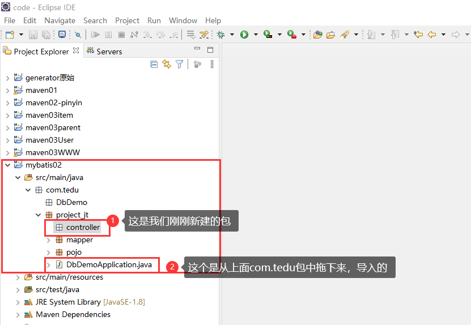Click the Filter funnel icon in Project Explorer

[179, 64]
